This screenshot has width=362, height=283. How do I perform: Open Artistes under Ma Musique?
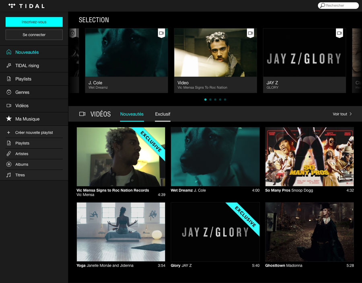coord(34,154)
